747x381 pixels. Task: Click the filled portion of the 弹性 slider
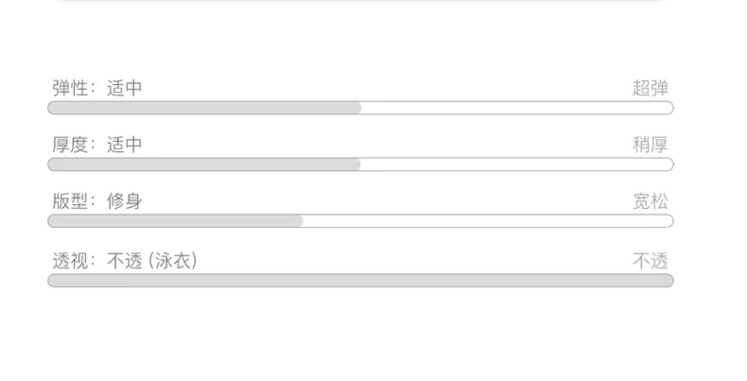pos(204,108)
